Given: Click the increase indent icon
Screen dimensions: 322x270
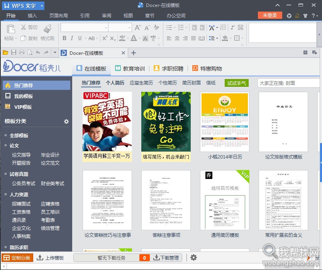Looking at the screenshot, I should [x=202, y=27].
